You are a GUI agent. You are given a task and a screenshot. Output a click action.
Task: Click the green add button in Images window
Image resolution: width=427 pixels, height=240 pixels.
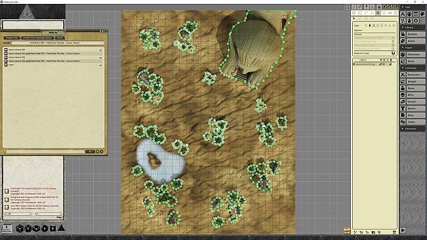[x=98, y=151]
